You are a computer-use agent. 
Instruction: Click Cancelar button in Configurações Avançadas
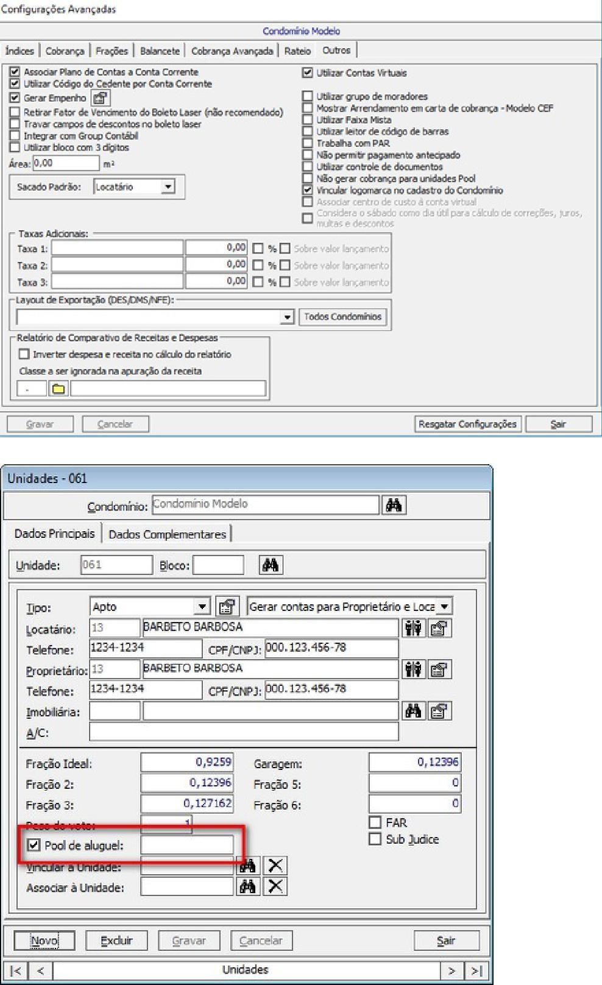(x=115, y=424)
